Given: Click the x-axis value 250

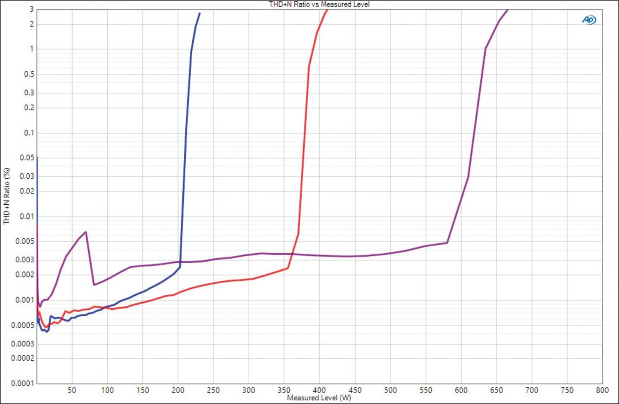Looking at the screenshot, I should click(x=213, y=390).
